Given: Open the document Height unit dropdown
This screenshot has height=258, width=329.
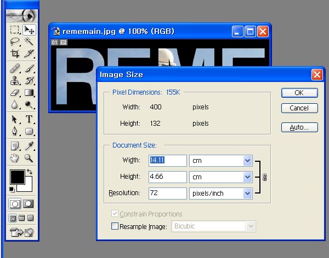Looking at the screenshot, I should pos(247,177).
